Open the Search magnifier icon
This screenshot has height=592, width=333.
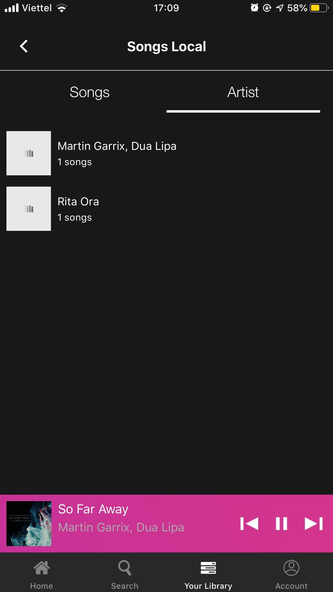[125, 568]
